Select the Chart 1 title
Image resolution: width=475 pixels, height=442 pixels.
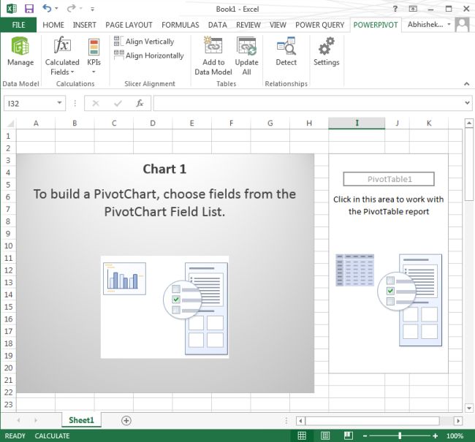click(x=164, y=169)
